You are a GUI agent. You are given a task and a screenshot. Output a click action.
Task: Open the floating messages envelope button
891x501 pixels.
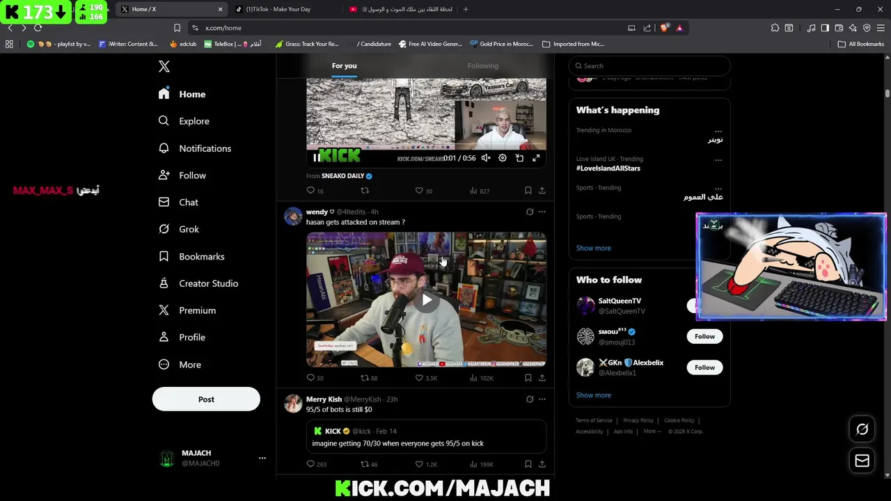click(x=862, y=461)
